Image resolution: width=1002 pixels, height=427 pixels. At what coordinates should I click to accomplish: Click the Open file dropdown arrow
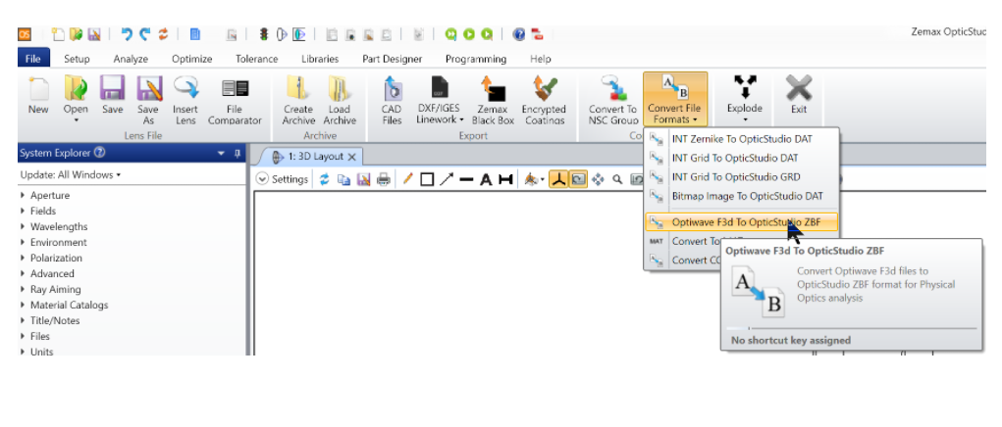pos(76,119)
